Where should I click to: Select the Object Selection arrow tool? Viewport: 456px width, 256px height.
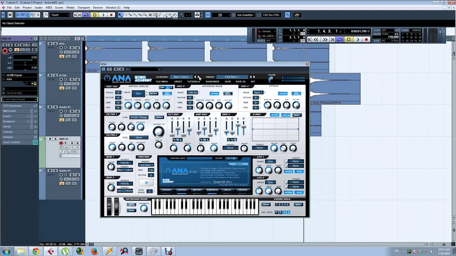[120, 15]
